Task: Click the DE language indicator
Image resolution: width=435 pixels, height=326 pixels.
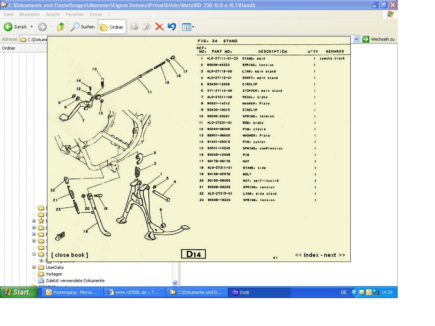Action: tap(343, 293)
